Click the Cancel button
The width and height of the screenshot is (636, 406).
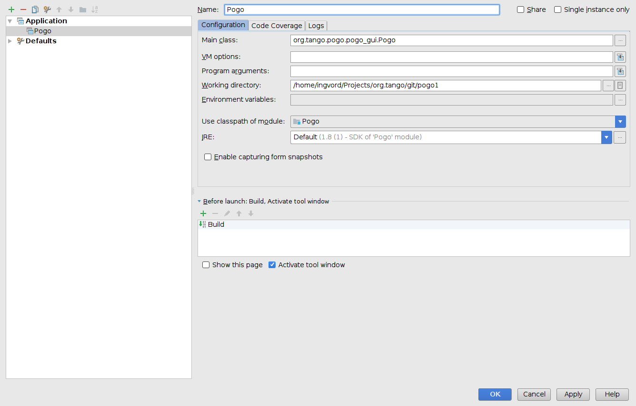click(534, 394)
